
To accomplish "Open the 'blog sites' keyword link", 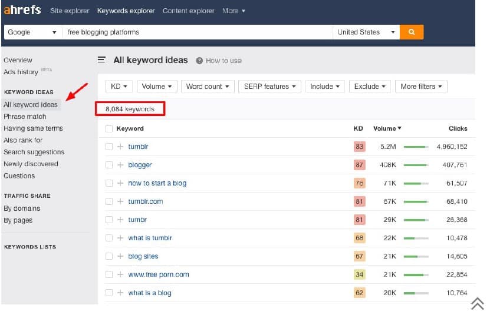I will click(143, 256).
